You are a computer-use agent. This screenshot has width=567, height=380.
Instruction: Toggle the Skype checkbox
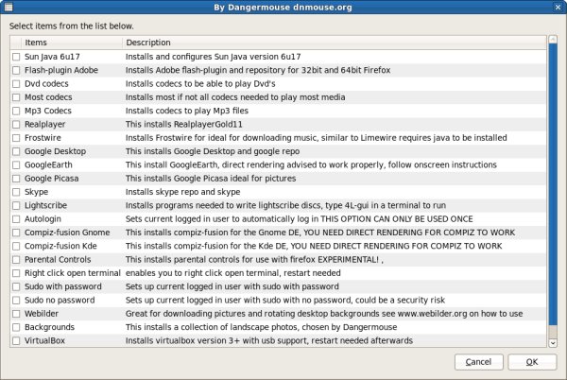click(16, 191)
